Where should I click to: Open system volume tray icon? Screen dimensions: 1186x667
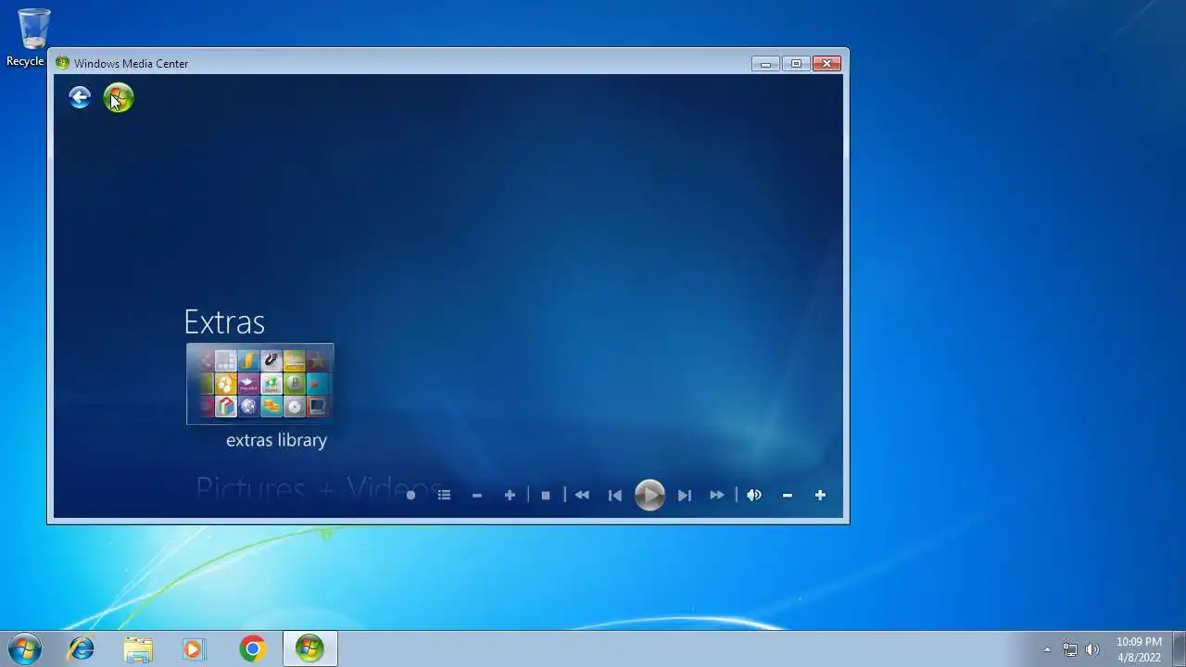[1092, 649]
